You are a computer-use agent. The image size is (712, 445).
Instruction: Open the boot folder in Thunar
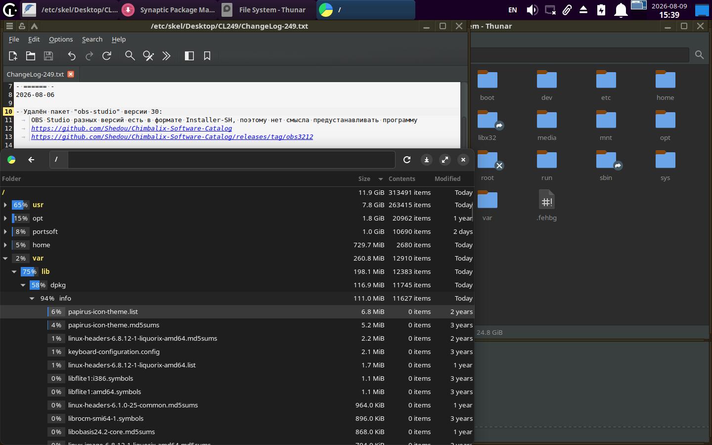coord(488,86)
